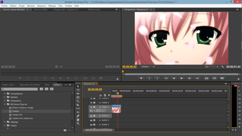Play the sequence in Program monitor
Image resolution: width=242 pixels, height=136 pixels.
tap(182, 78)
